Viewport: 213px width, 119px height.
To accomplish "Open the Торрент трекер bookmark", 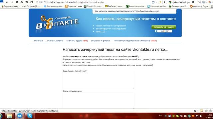I will pos(11,6).
